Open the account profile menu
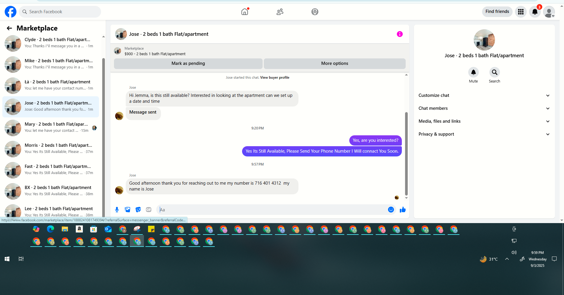This screenshot has height=295, width=564. point(549,12)
